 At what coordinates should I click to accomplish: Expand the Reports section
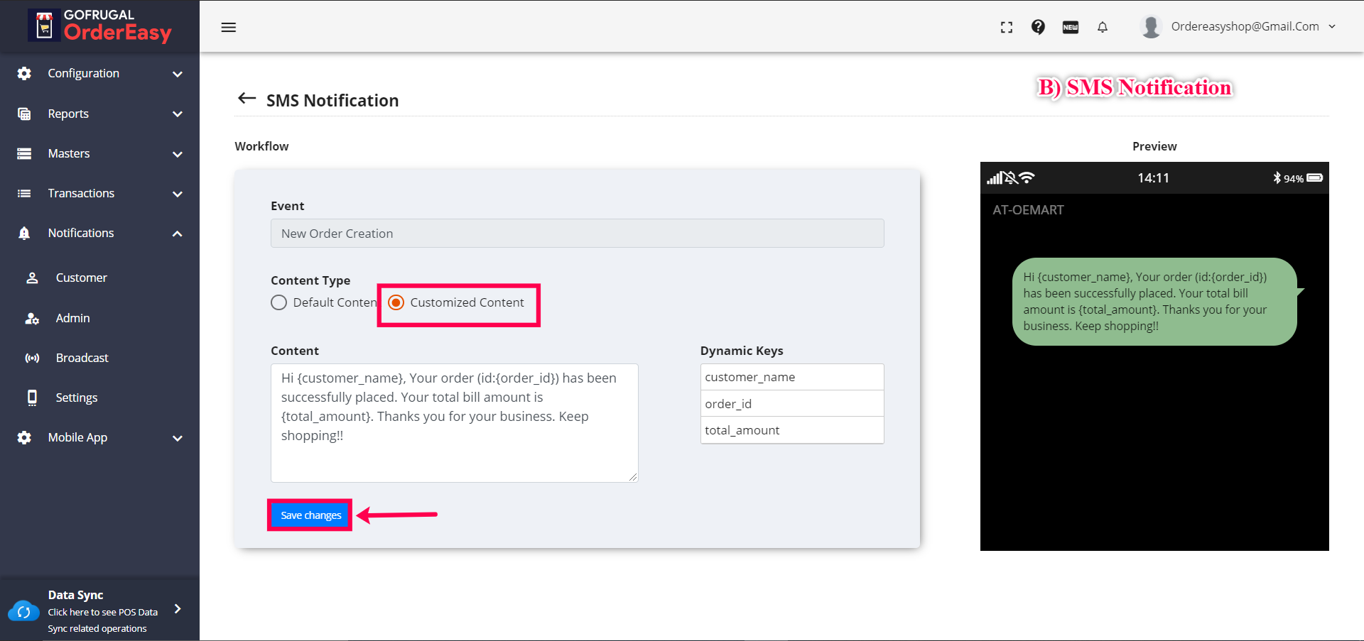[x=99, y=114]
